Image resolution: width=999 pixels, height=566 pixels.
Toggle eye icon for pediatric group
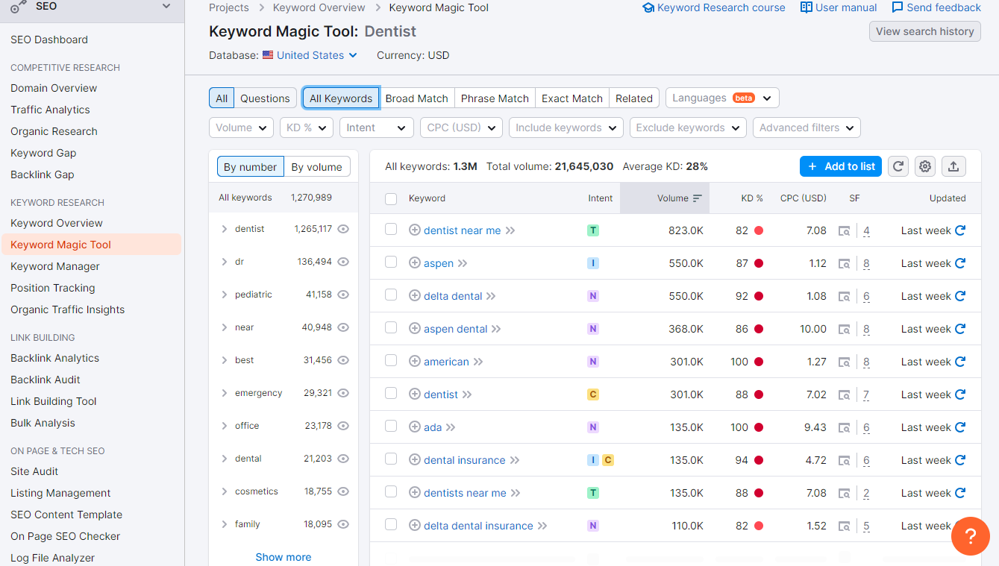tap(343, 295)
